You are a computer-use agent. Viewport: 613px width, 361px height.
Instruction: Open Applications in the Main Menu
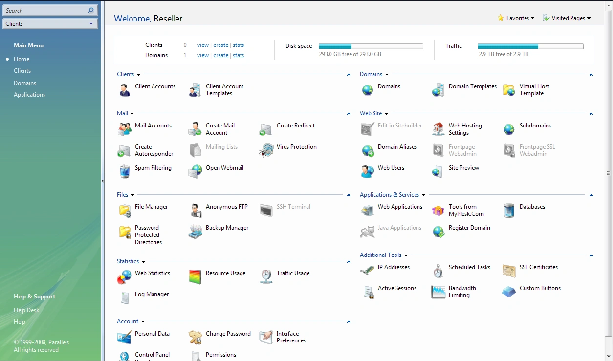29,95
